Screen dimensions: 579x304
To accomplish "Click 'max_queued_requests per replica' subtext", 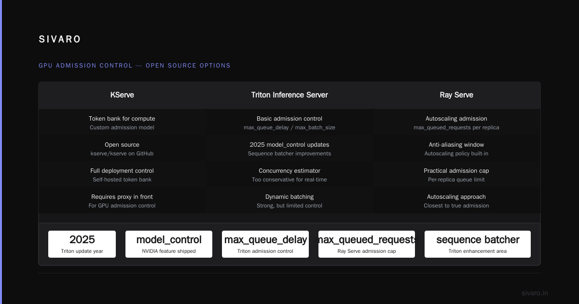I will (x=456, y=128).
